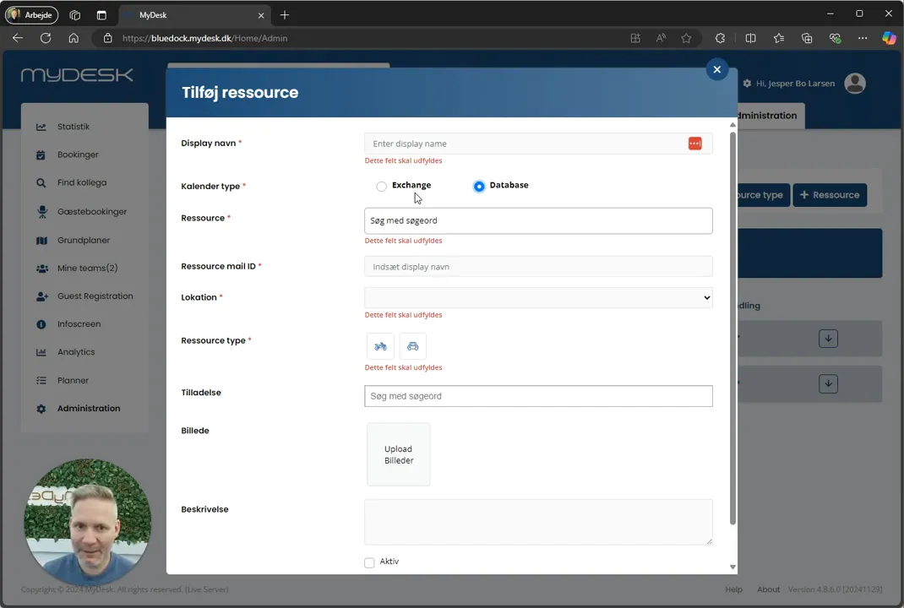The image size is (904, 608).
Task: Close the Tilføj ressource dialog
Action: [x=716, y=70]
